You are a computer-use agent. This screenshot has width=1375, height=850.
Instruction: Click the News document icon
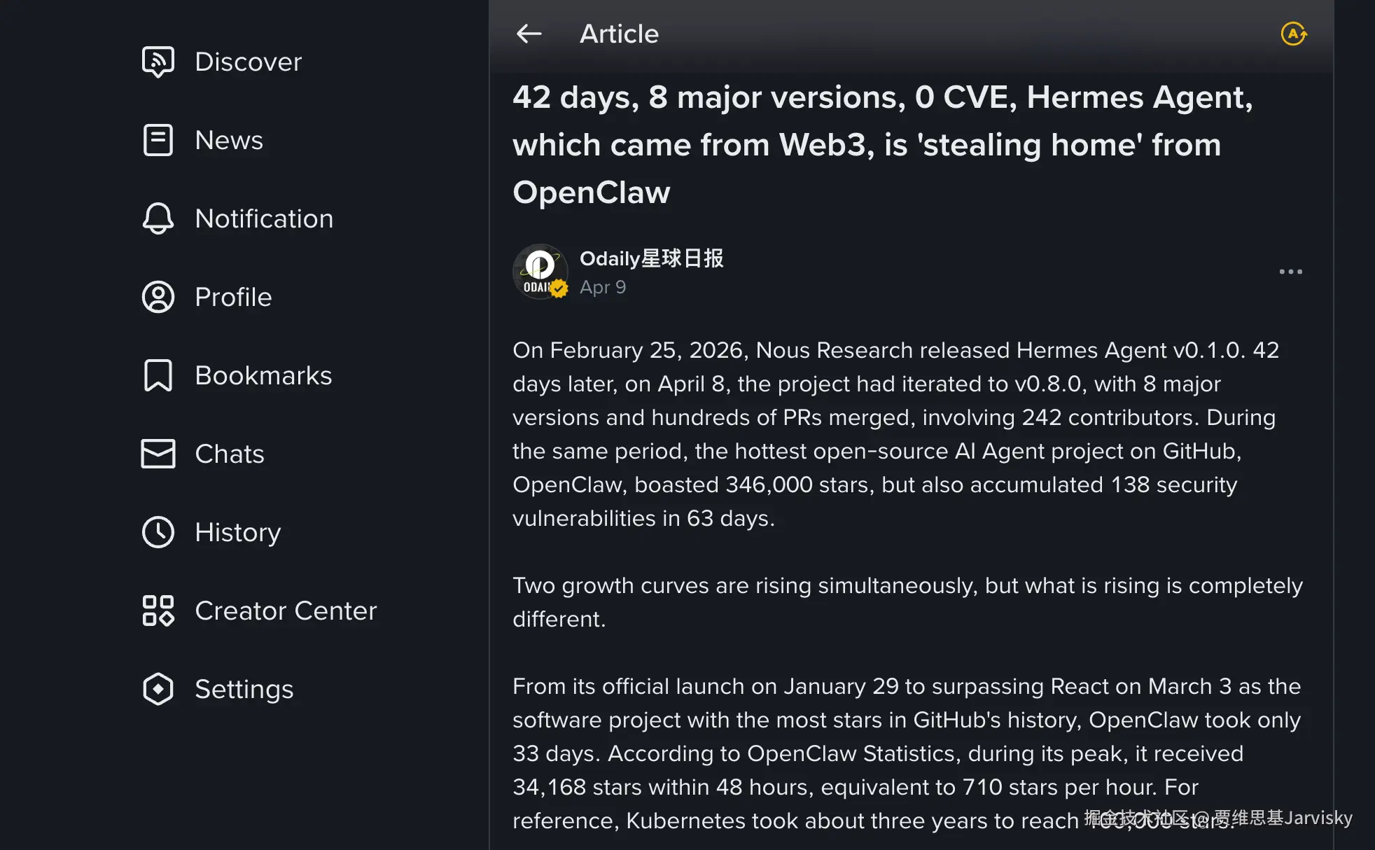[158, 140]
